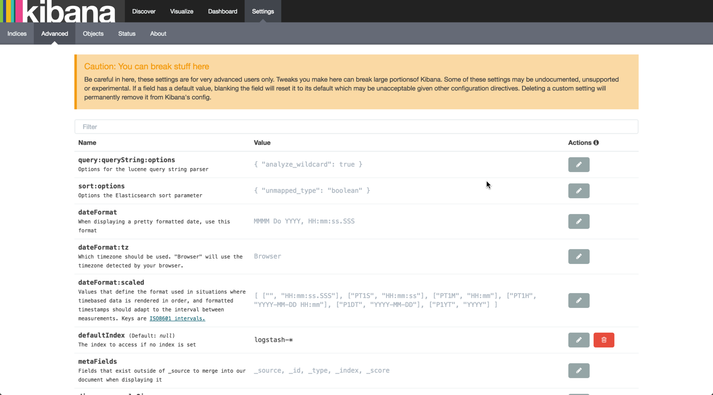Delete the defaultIndex custom setting
This screenshot has height=395, width=713.
click(604, 340)
